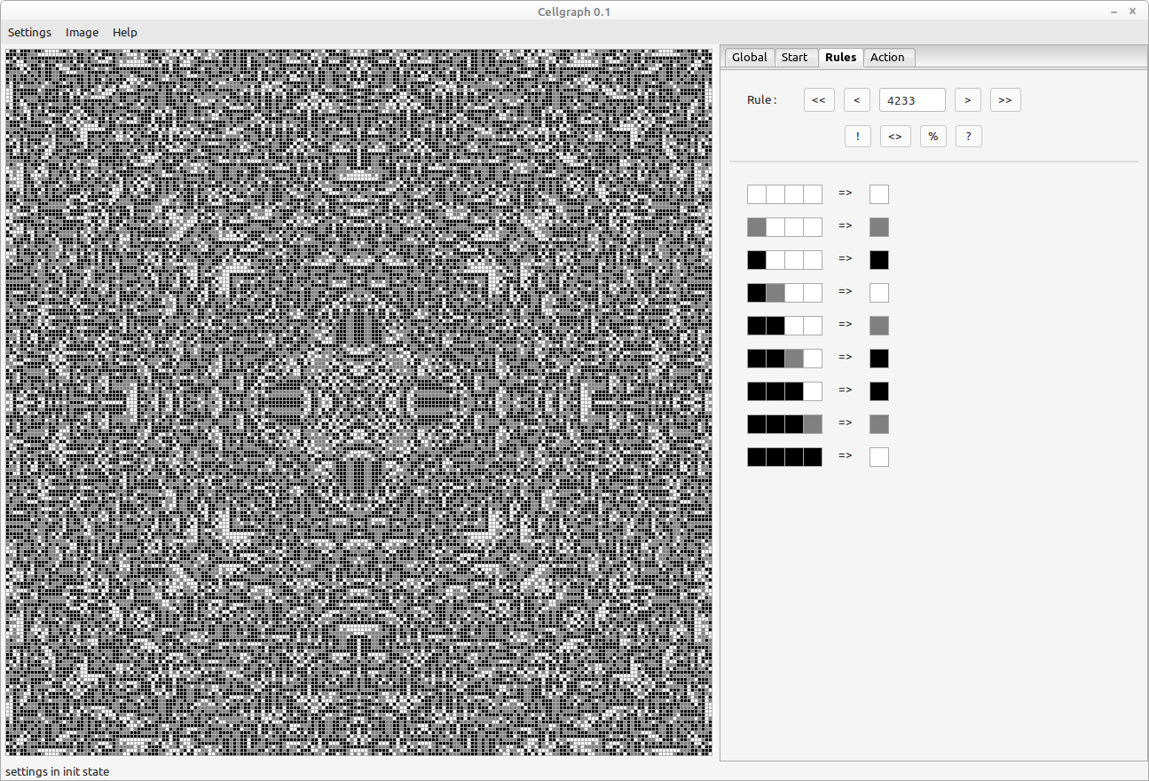Toggle result swatch for two-black two-white row
1149x781 pixels.
pyautogui.click(x=879, y=326)
